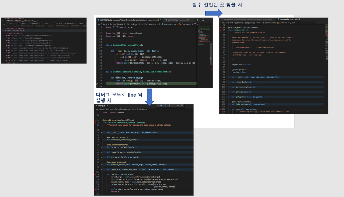The image size is (344, 197).
Task: Click Step Out in the debug toolbar
Action: 174,105
